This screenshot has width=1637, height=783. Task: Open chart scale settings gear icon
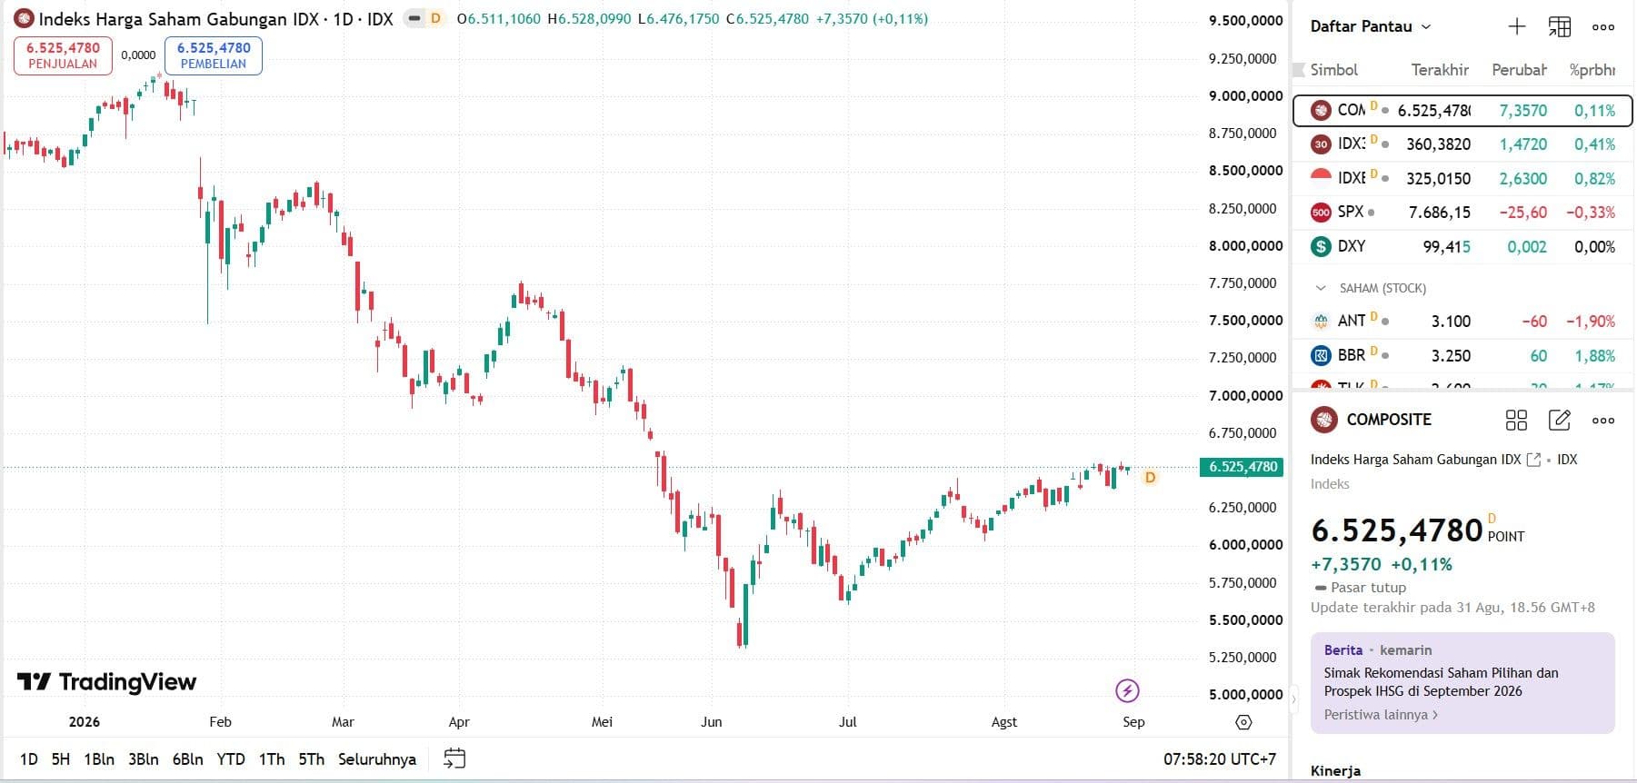point(1243,722)
